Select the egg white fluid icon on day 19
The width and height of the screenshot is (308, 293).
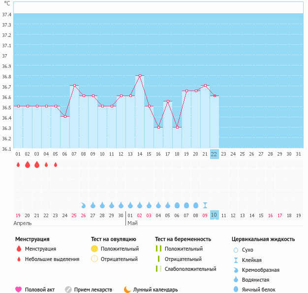(x=186, y=205)
